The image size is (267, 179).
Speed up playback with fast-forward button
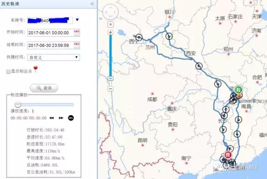[x=61, y=118]
